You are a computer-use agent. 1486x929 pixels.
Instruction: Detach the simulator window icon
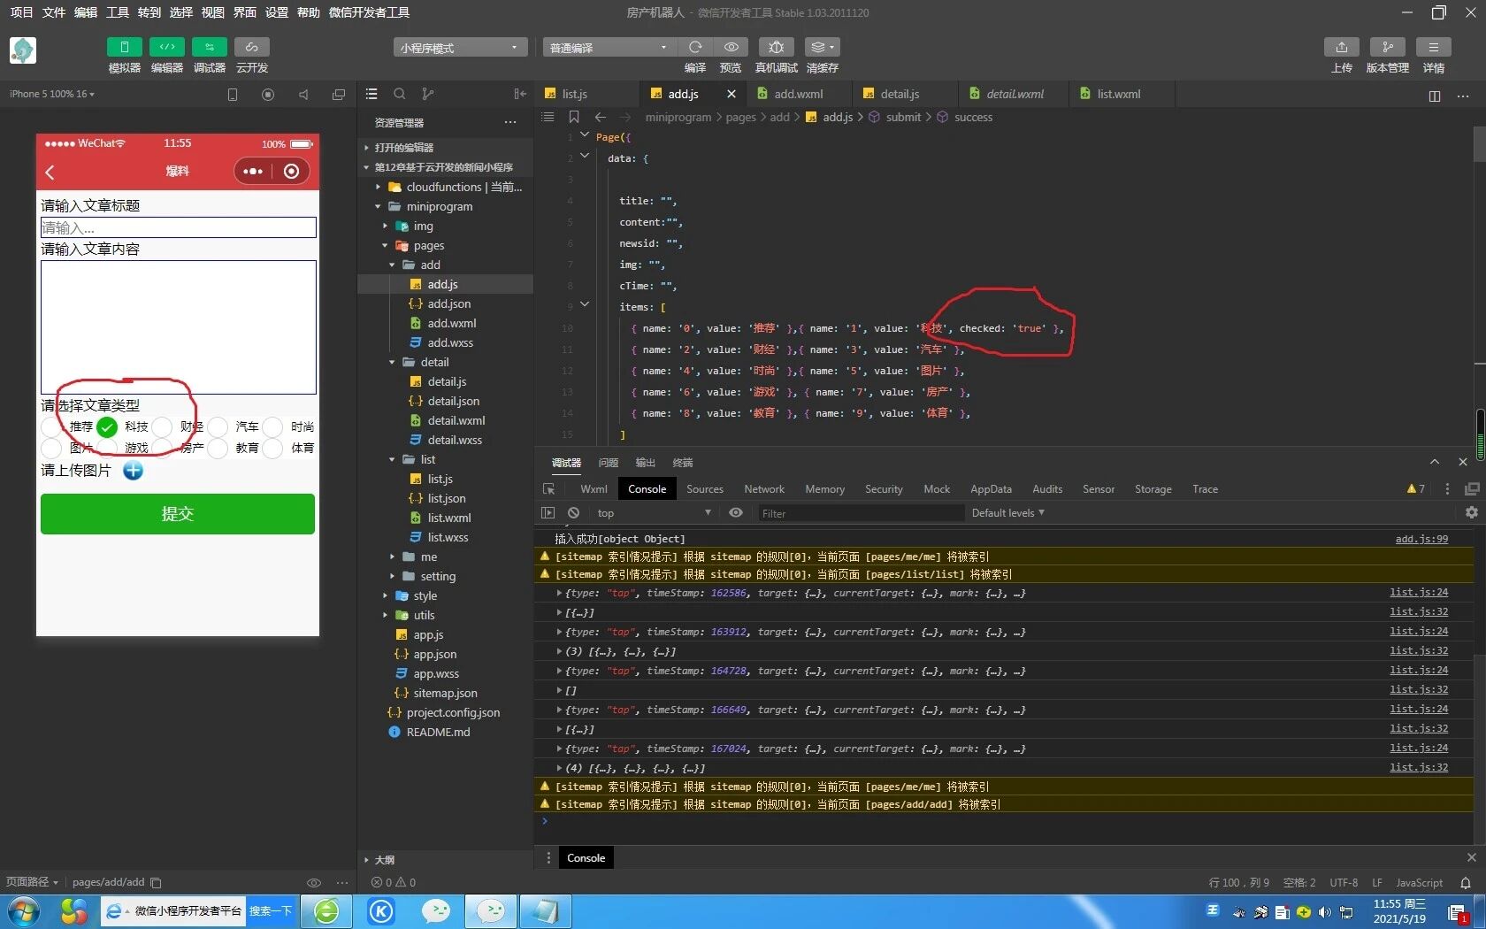pyautogui.click(x=338, y=95)
